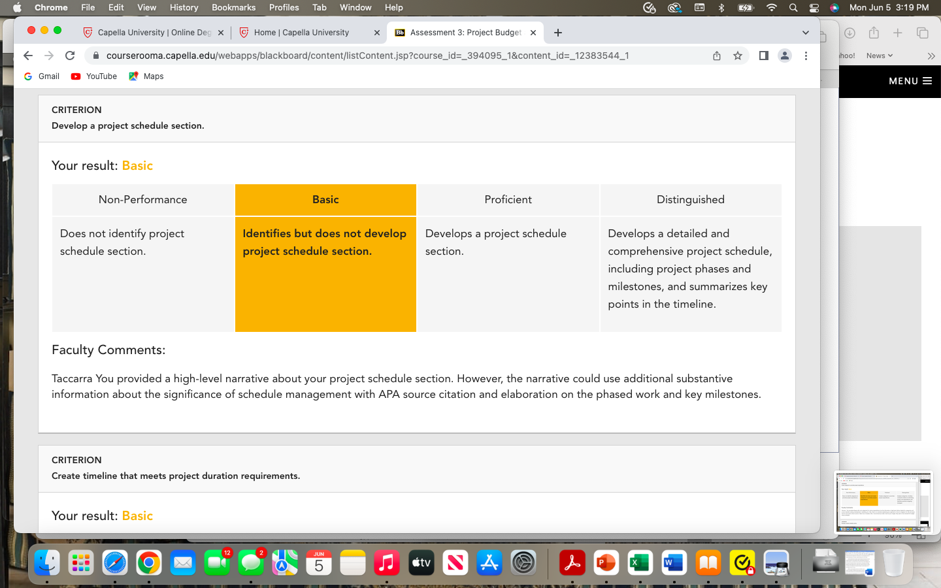The height and width of the screenshot is (588, 941).
Task: Expand the News dropdown in the Safari favorites bar
Action: tap(880, 56)
